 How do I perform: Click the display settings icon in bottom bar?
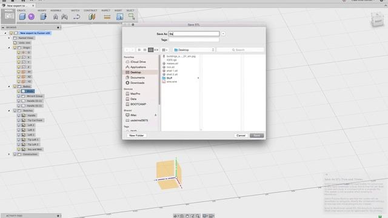pos(205,216)
